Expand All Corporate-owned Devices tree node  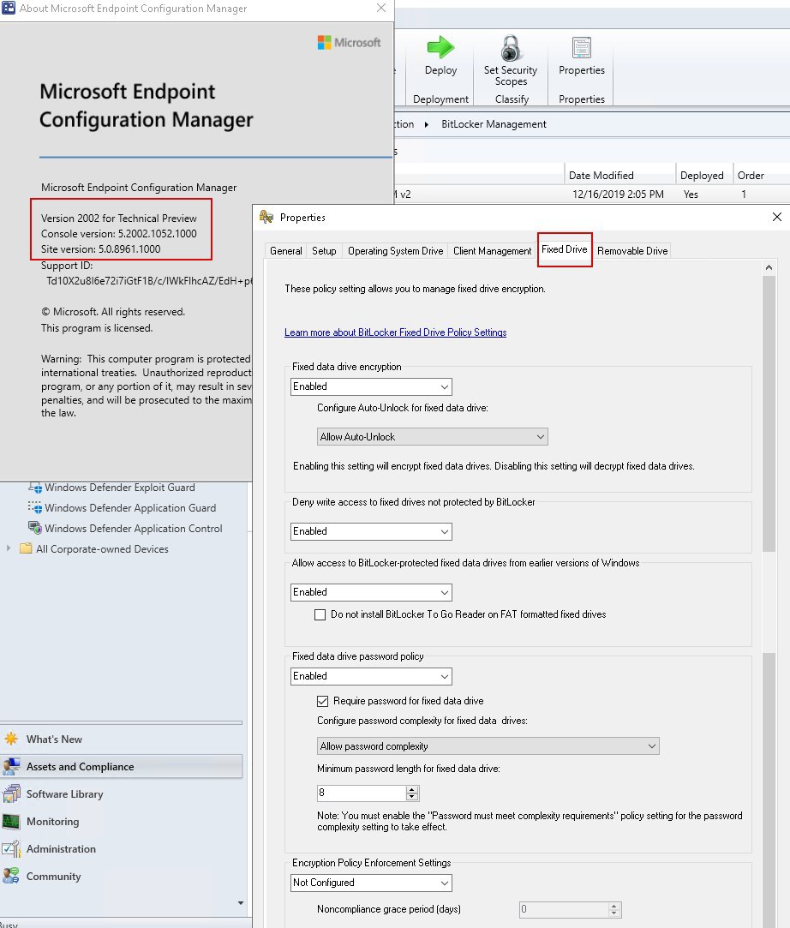point(9,548)
